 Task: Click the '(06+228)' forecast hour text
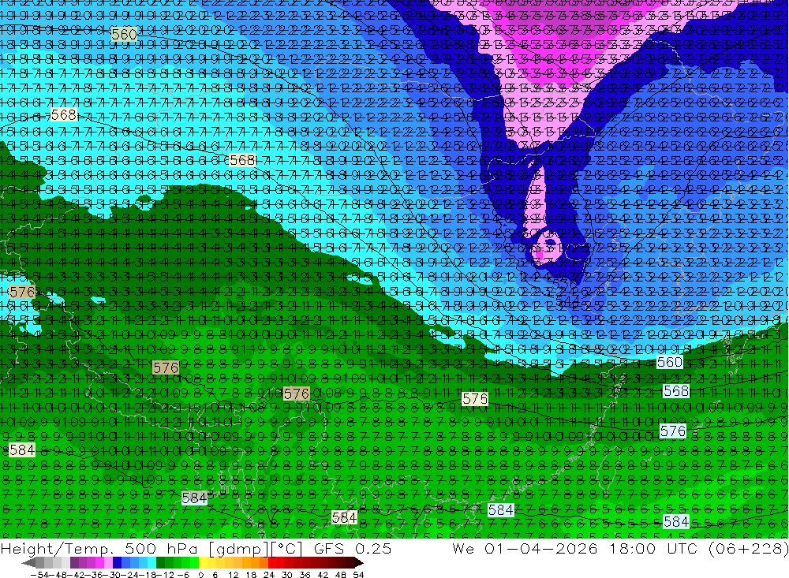749,548
